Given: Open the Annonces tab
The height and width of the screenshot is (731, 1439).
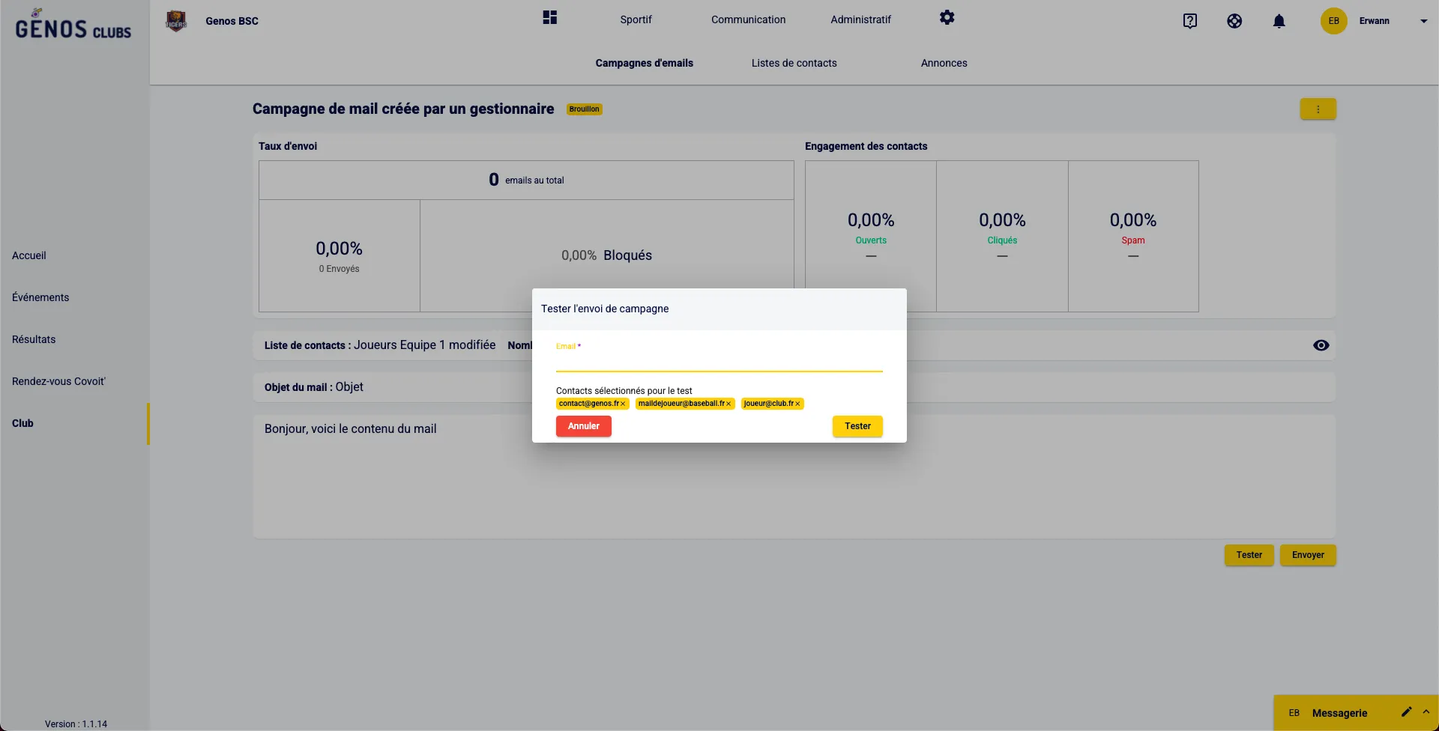Looking at the screenshot, I should coord(944,63).
